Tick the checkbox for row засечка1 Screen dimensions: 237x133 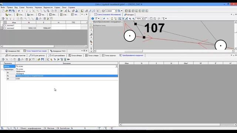(4, 25)
